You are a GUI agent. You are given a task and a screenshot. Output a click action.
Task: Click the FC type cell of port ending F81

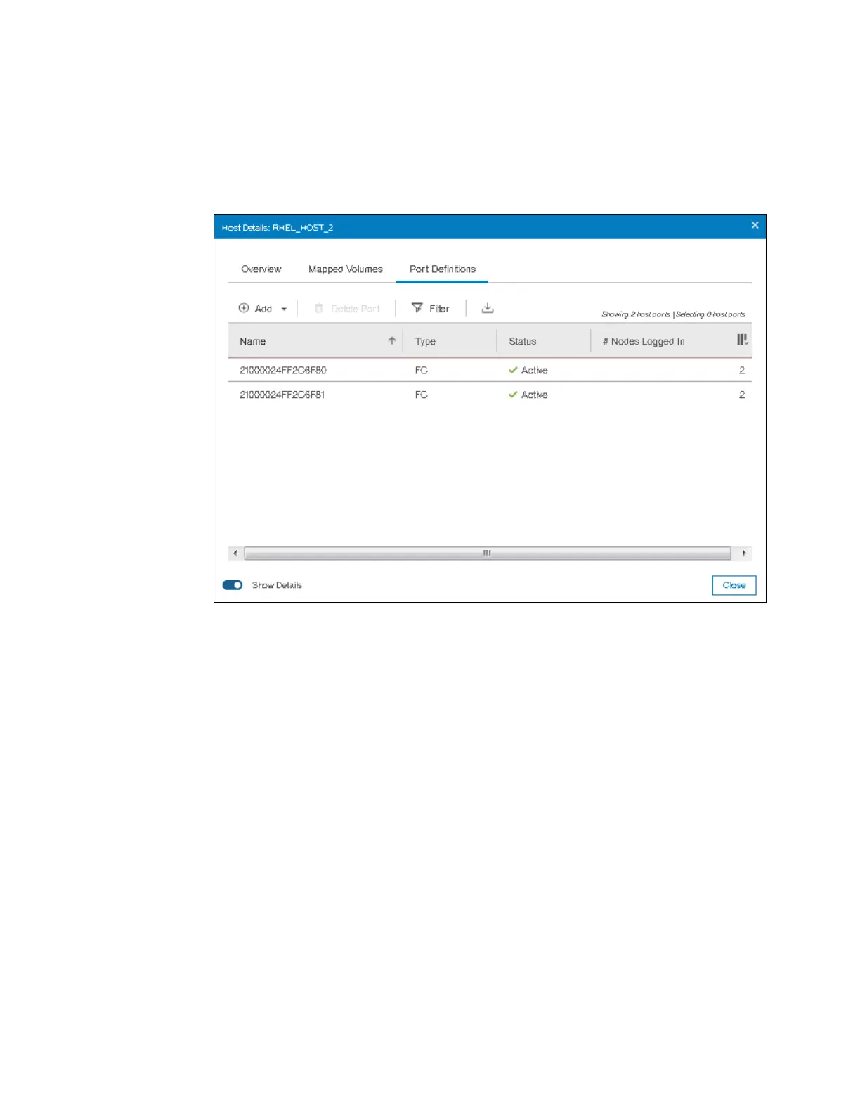[x=422, y=395]
